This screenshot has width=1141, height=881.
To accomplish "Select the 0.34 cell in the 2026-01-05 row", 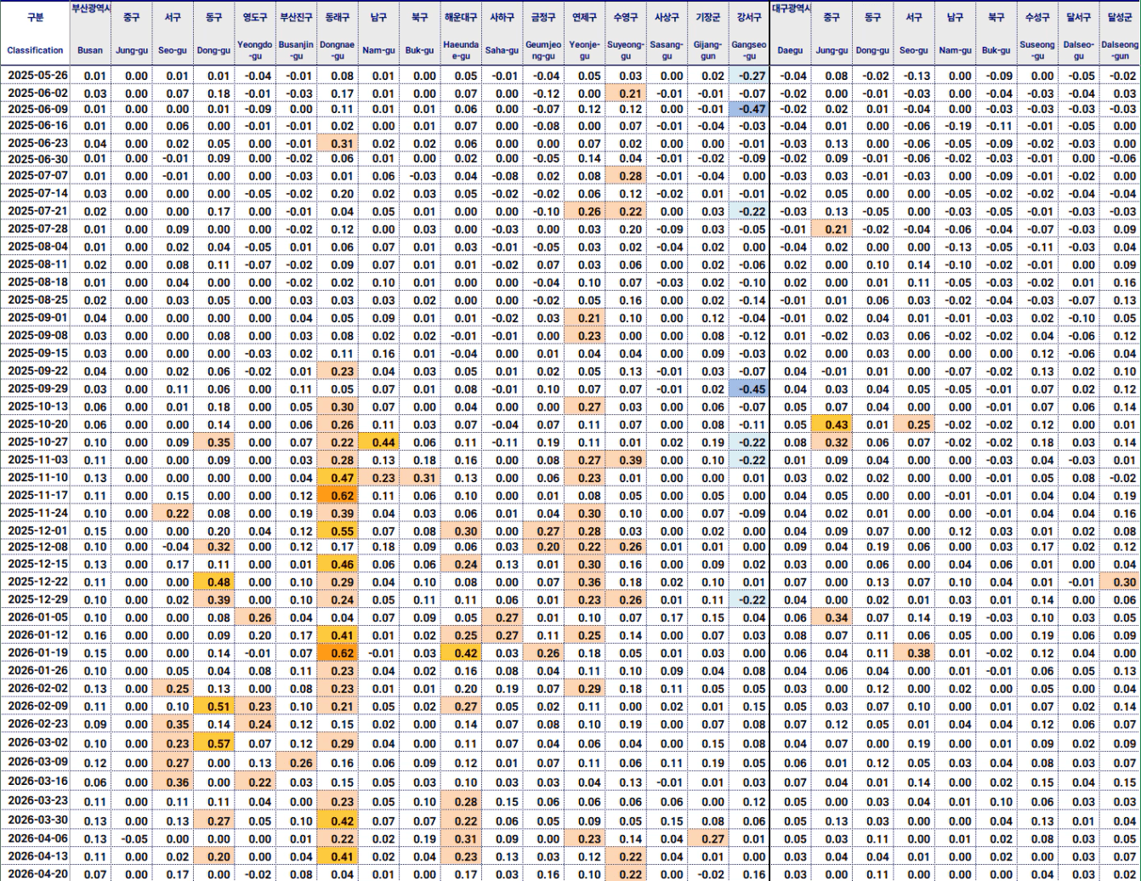I will pyautogui.click(x=832, y=617).
